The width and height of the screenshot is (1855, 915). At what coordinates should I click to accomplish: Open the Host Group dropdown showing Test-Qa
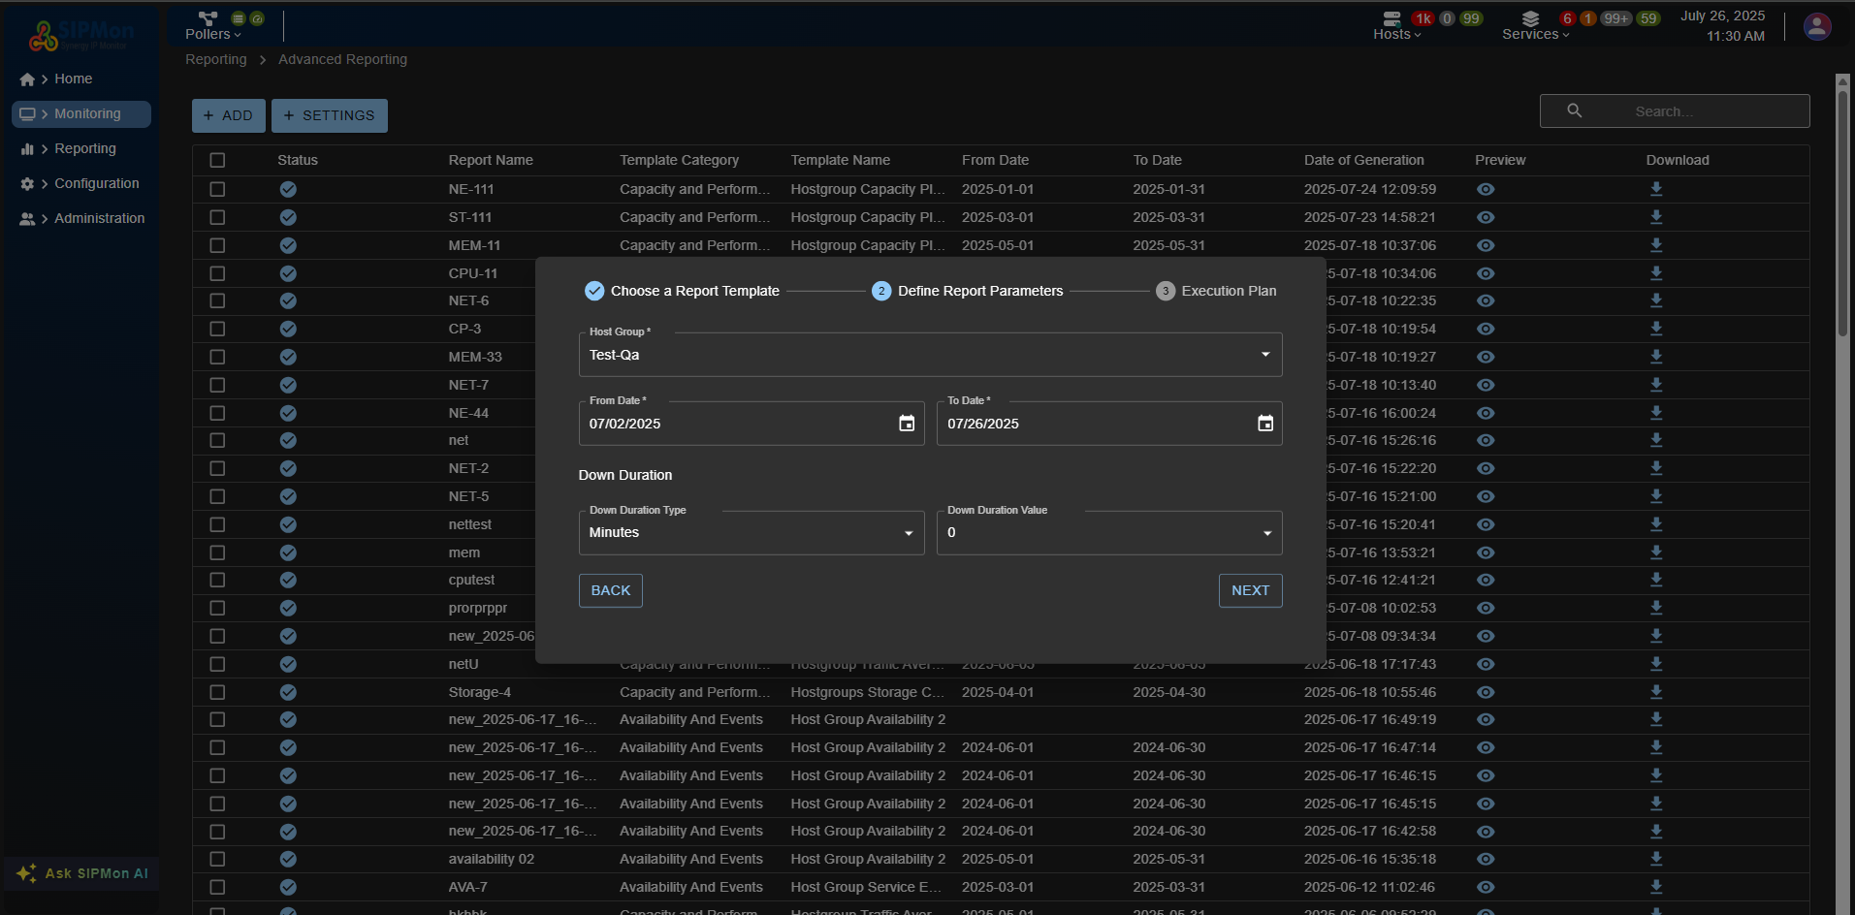click(1264, 355)
